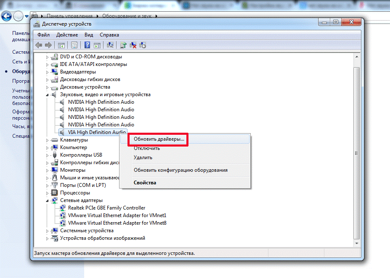Image resolution: width=390 pixels, height=278 pixels.
Task: Expand the Клавиатуры tree node
Action: (47, 140)
